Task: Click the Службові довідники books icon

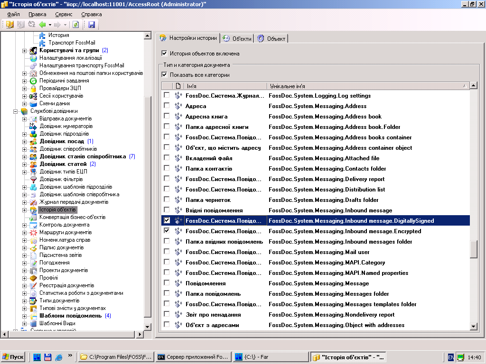Action: (x=24, y=111)
